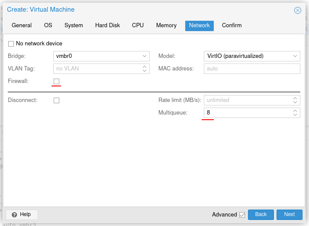Viewport: 309px width, 226px height.
Task: Proceed with the Next button
Action: (289, 214)
